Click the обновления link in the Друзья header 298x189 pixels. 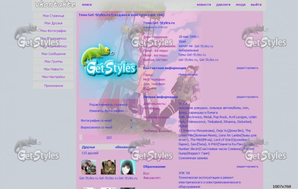[126, 147]
